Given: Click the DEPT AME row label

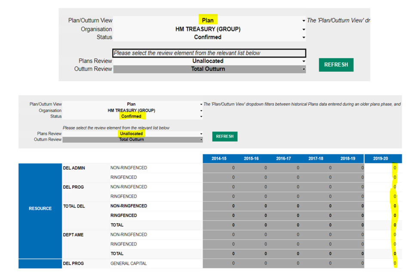Looking at the screenshot, I should pyautogui.click(x=74, y=235).
